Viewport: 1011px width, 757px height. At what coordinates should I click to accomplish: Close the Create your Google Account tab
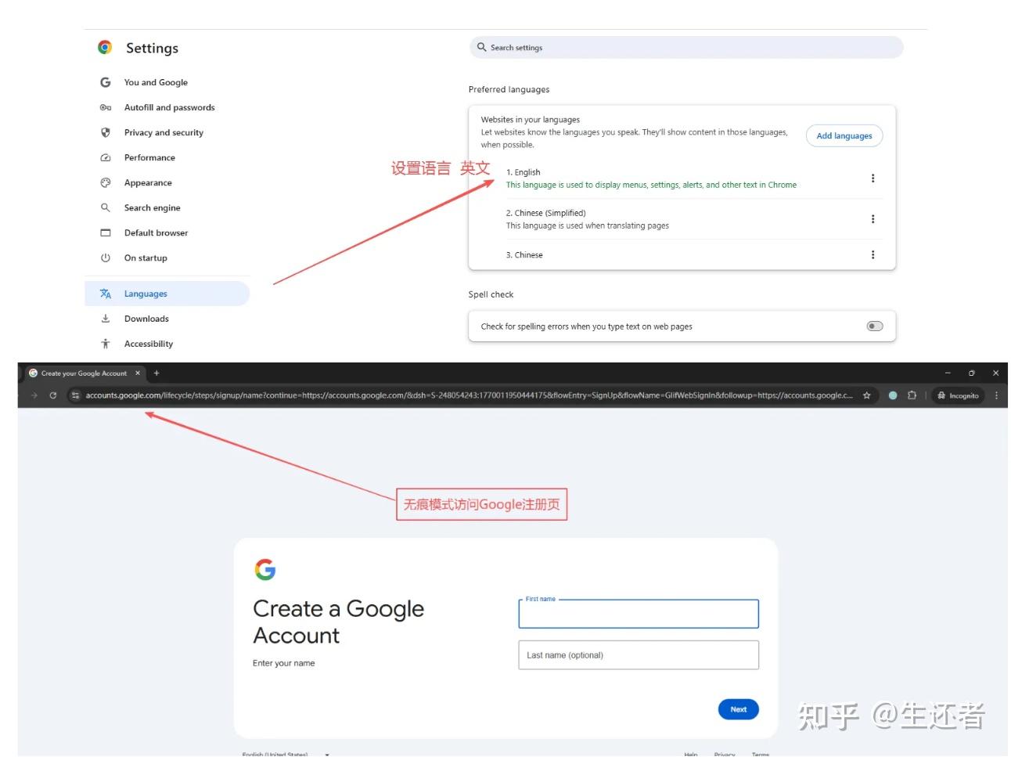pos(138,373)
